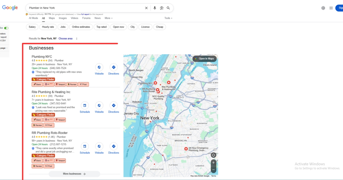Switch to the Images tab
This screenshot has width=343, height=180.
click(63, 18)
